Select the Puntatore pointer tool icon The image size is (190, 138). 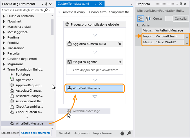click(12, 74)
